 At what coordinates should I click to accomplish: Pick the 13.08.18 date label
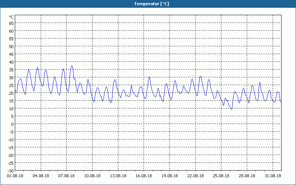pos(118,176)
